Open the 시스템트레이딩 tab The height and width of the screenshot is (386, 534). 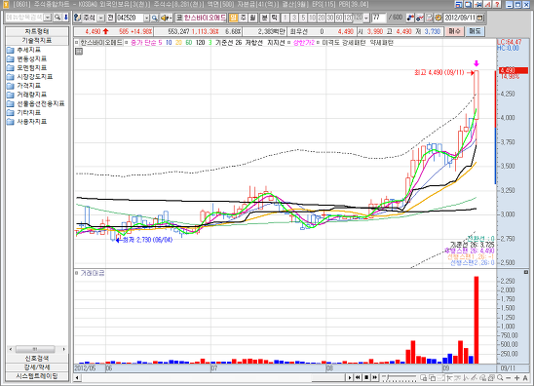pos(37,376)
